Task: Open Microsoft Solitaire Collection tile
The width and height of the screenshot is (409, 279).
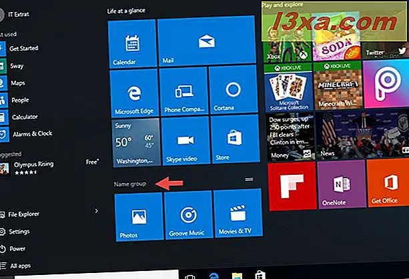Action: point(288,88)
